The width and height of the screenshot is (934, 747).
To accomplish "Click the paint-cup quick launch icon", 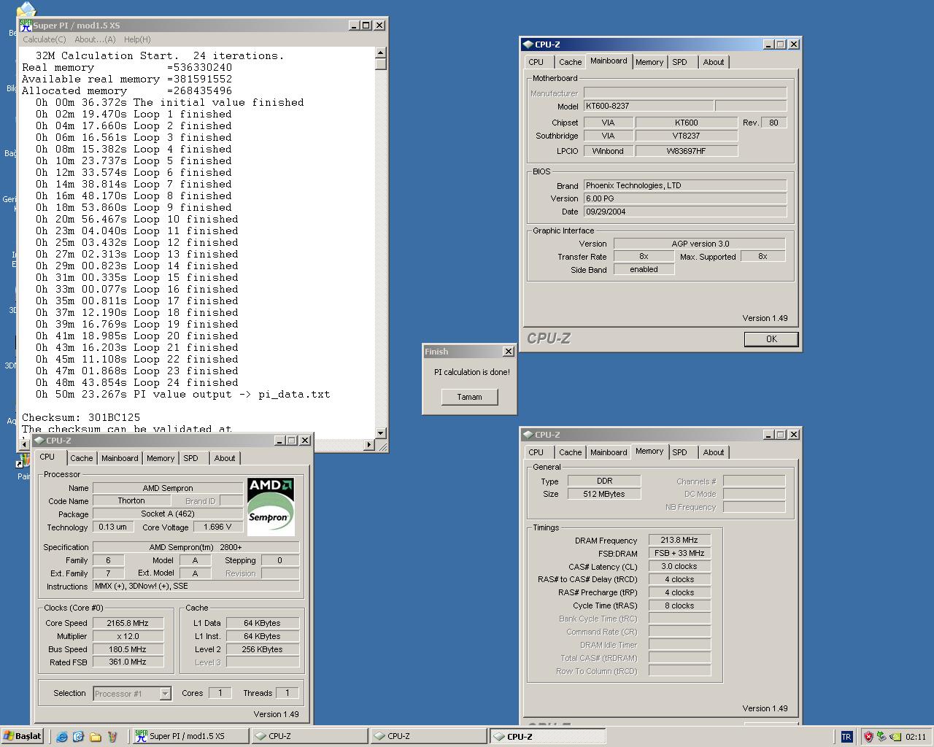I will point(112,736).
